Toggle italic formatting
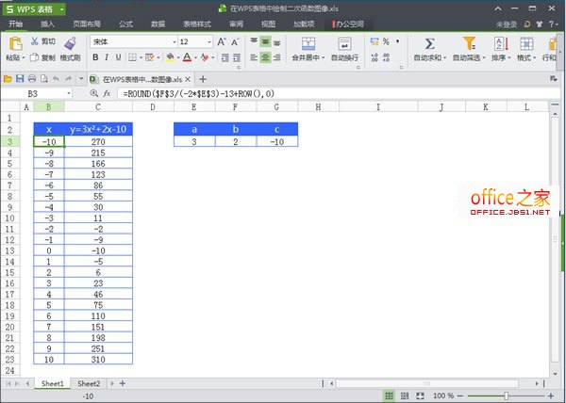This screenshot has height=403, width=566. click(x=108, y=57)
